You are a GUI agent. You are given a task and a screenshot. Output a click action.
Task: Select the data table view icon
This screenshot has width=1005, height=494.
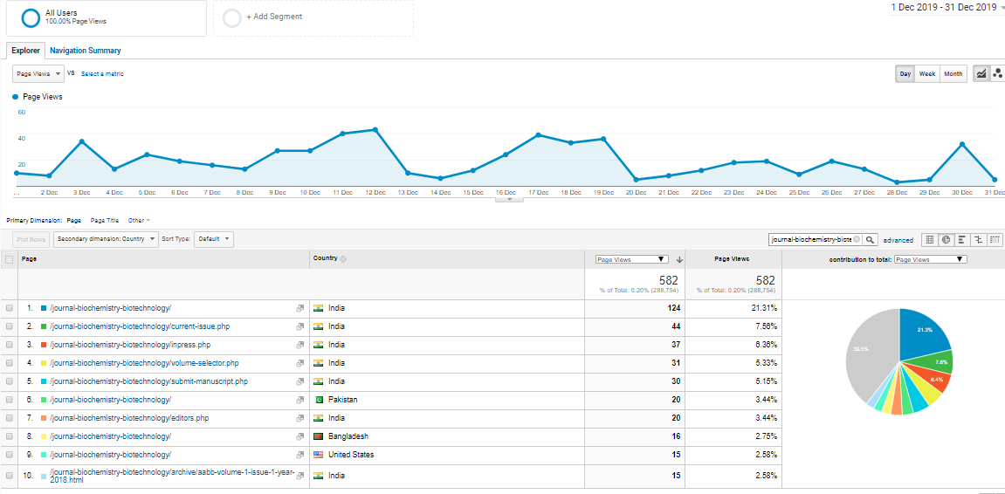pos(930,239)
